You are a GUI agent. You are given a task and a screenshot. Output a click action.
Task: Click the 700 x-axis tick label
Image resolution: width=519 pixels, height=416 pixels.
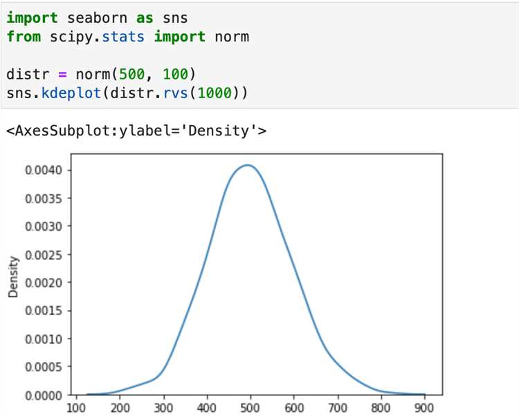tap(337, 408)
